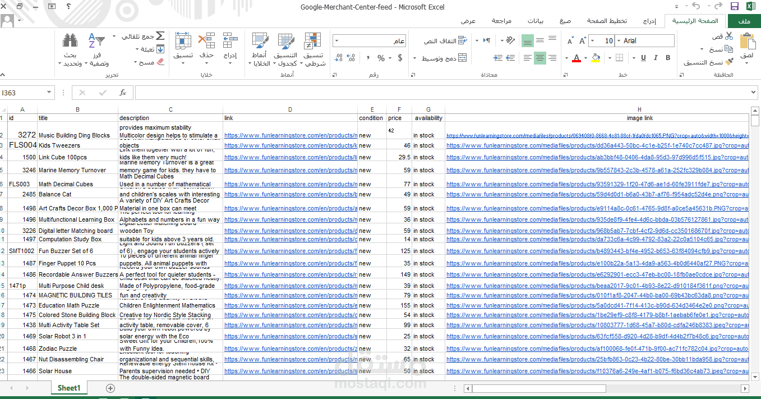Click the Comma Style icon
The image size is (761, 399).
(368, 58)
